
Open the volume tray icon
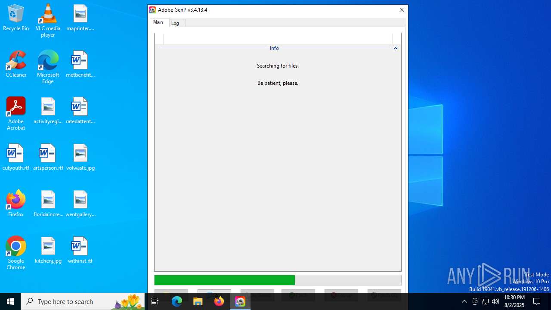coord(495,301)
